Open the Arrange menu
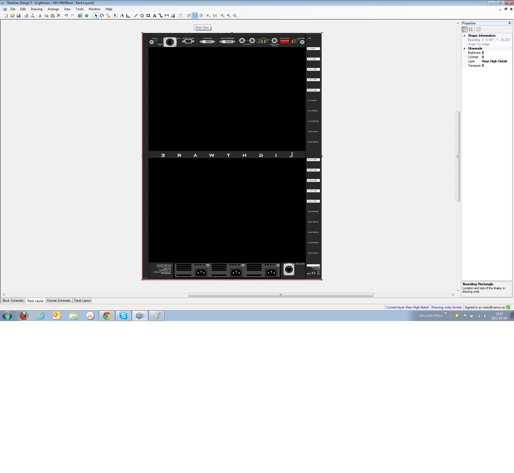Screen dimensions: 514x473 tap(53, 9)
